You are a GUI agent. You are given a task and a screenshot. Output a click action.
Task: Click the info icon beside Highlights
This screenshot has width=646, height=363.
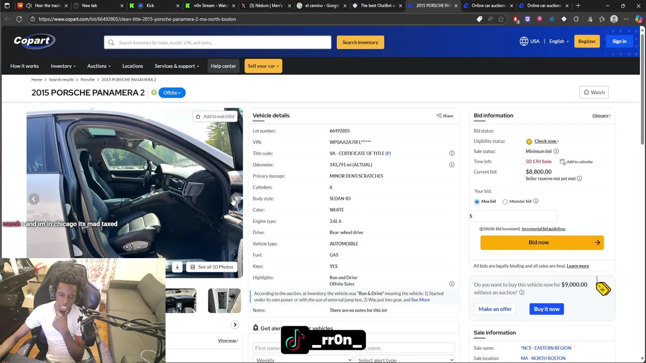(452, 284)
